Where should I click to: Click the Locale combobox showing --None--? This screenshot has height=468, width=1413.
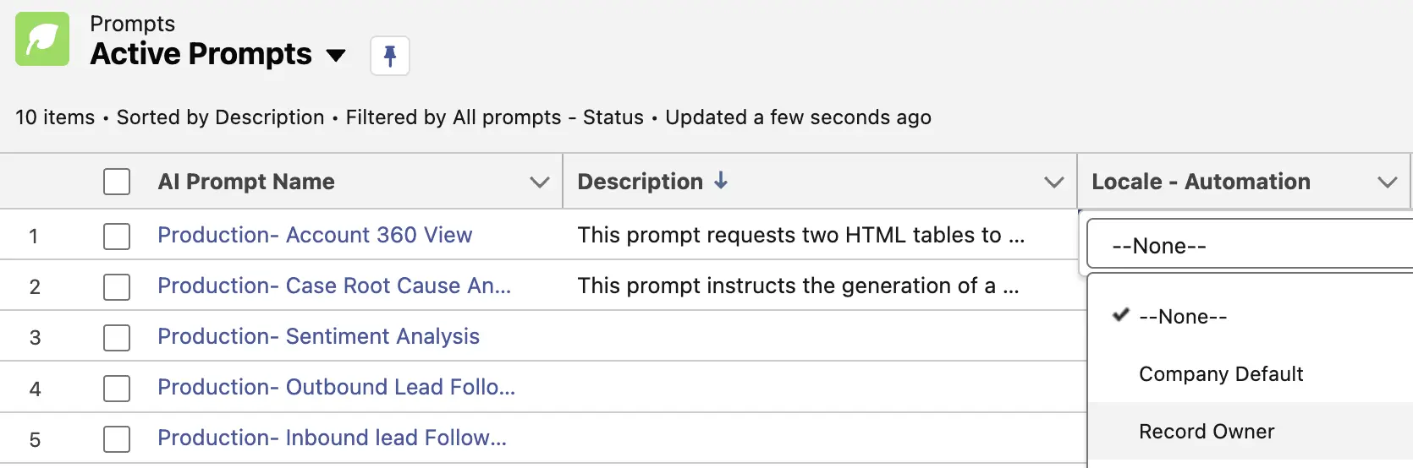(1249, 246)
